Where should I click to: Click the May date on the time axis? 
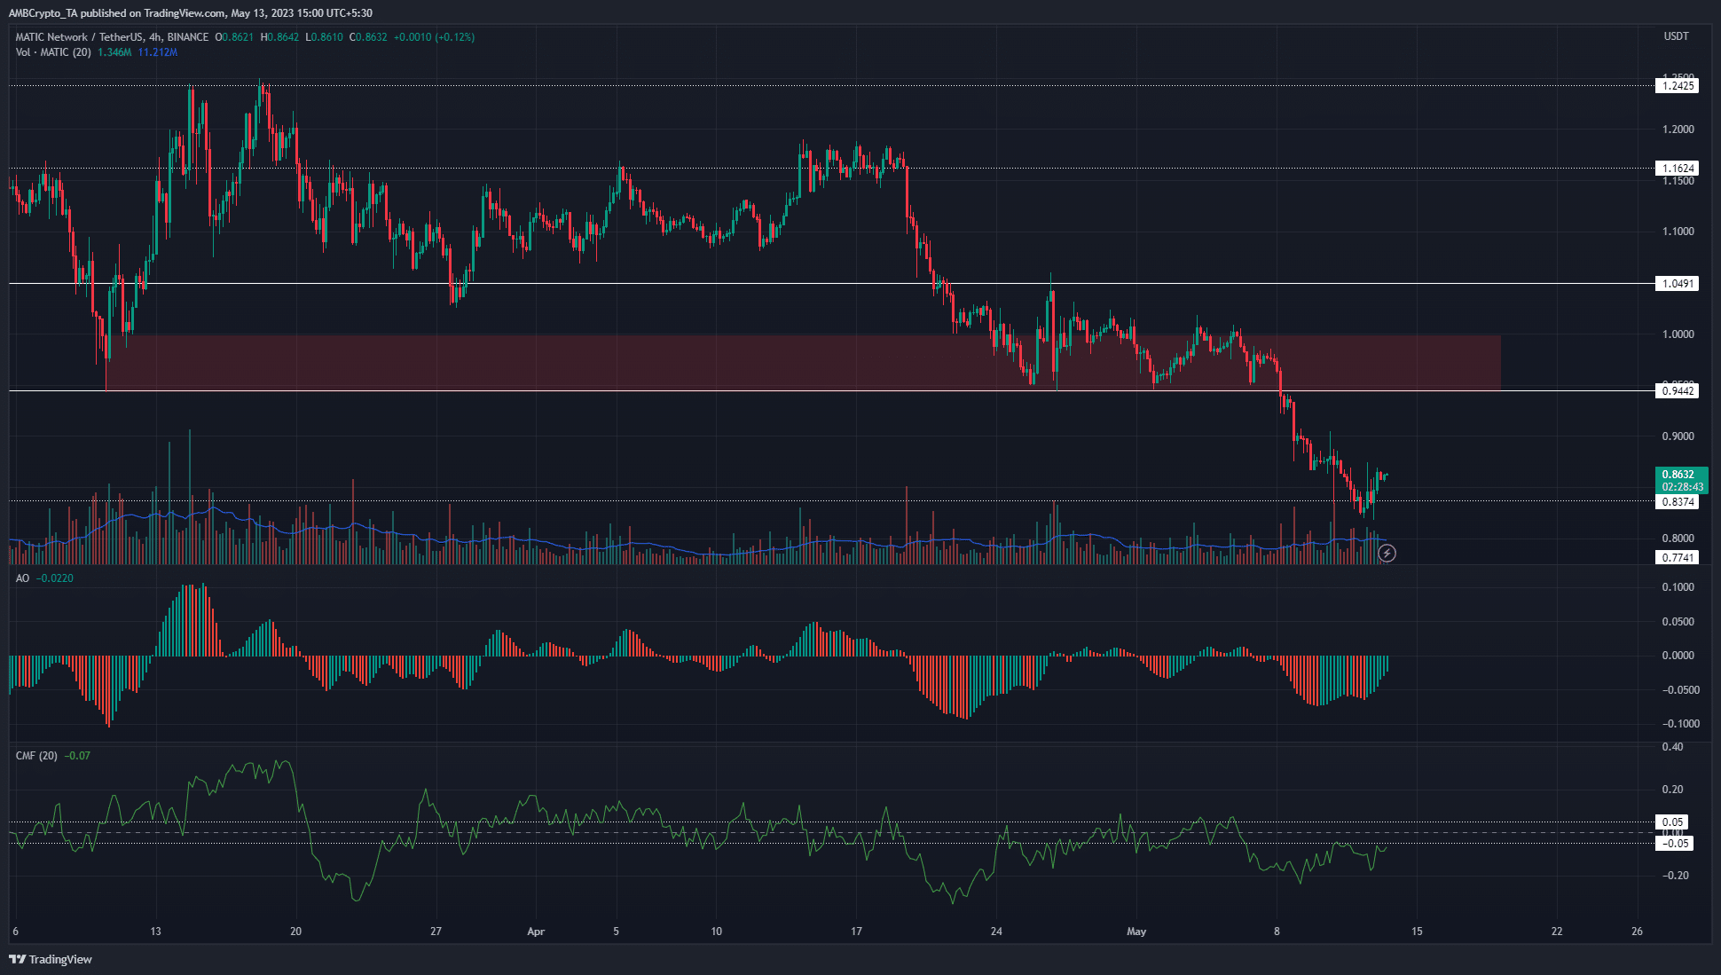[x=1136, y=932]
